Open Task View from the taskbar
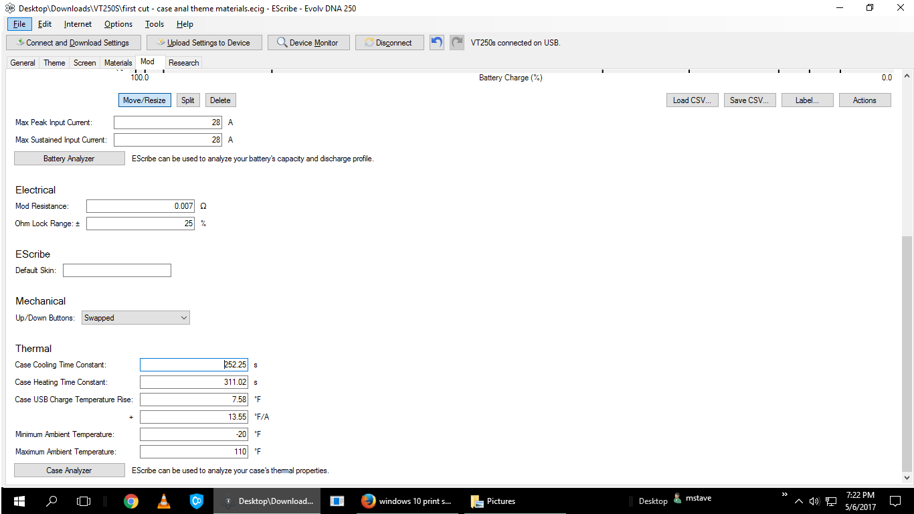 (x=84, y=501)
